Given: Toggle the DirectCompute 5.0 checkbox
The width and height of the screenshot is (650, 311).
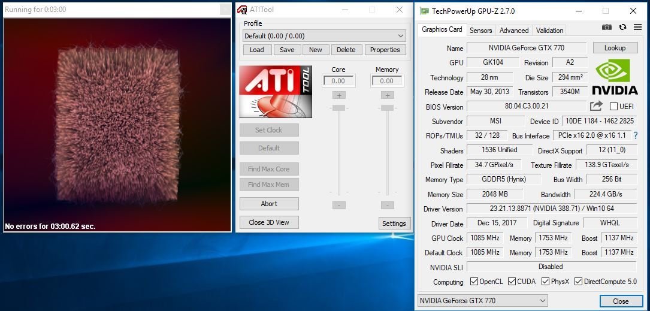Looking at the screenshot, I should (x=578, y=282).
